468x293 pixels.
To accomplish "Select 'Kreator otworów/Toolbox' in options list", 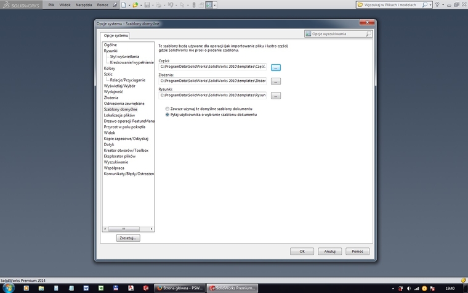I will point(126,150).
